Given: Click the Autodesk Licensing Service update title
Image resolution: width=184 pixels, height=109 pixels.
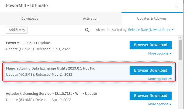Looking at the screenshot, I should point(51,94).
